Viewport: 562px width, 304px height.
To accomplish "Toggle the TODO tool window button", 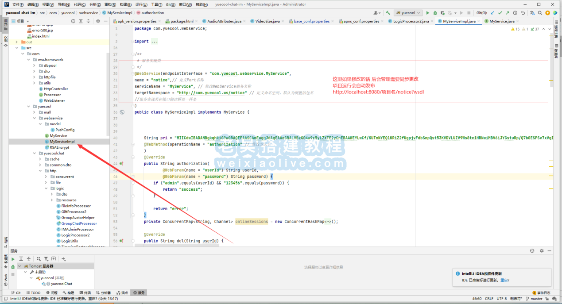I will click(x=33, y=293).
